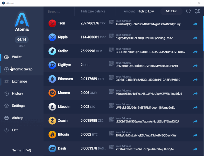
Task: Show the QR code for Tron address
Action: point(111,22)
